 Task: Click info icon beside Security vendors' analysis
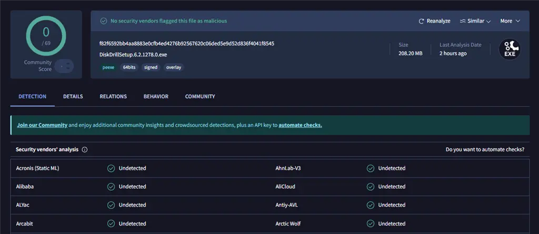(x=85, y=150)
